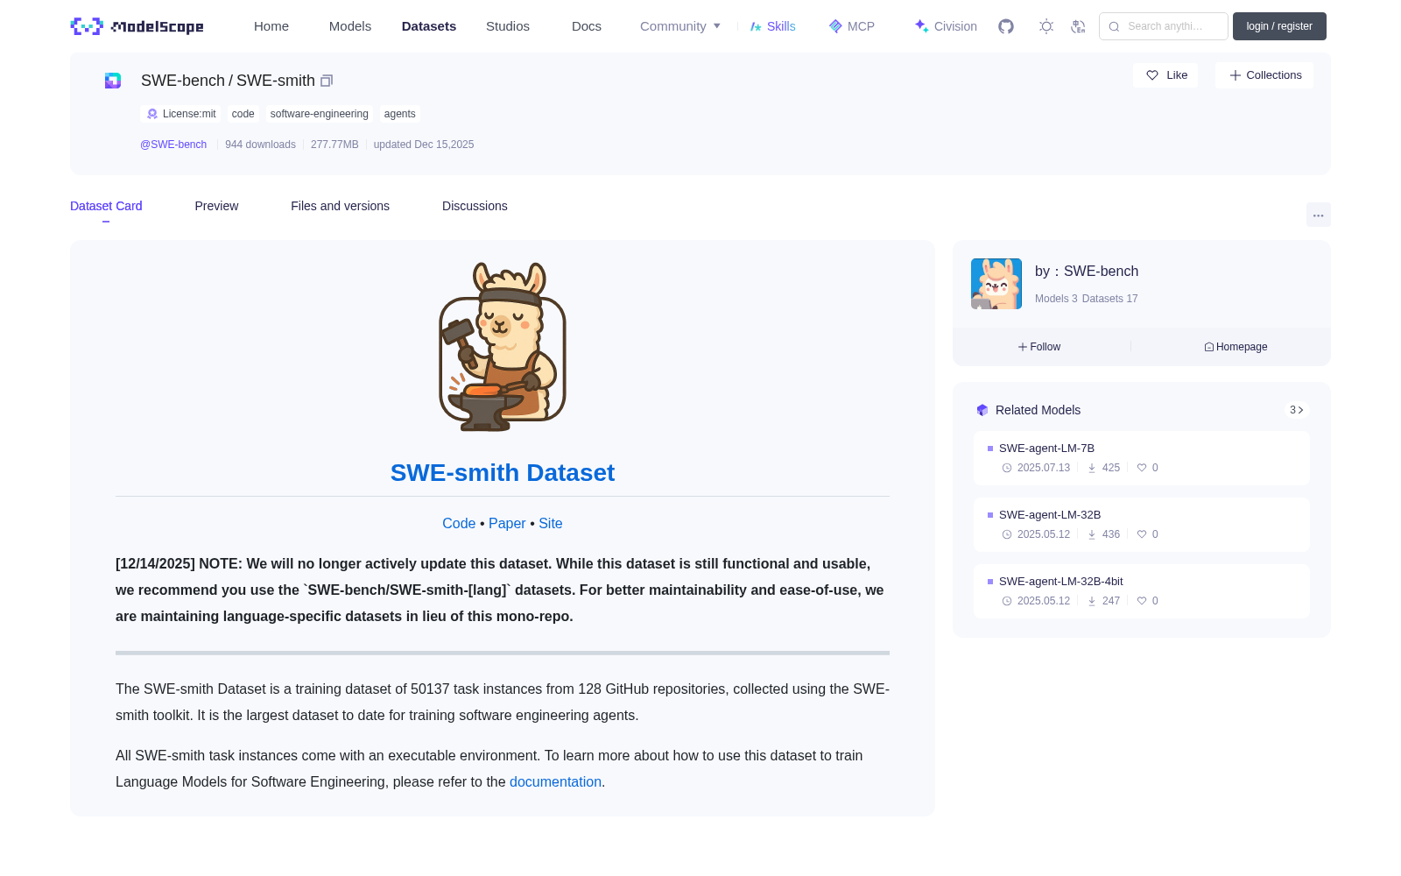The image size is (1401, 876).
Task: Go to the Home nav item
Action: (271, 26)
